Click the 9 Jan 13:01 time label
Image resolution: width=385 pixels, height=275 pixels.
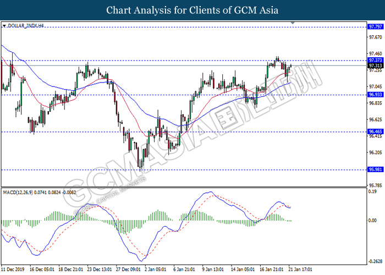pyautogui.click(x=213, y=269)
